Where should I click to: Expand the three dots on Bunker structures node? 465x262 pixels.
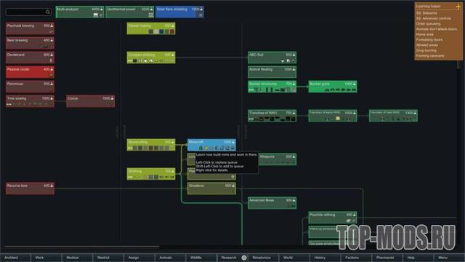(x=251, y=90)
